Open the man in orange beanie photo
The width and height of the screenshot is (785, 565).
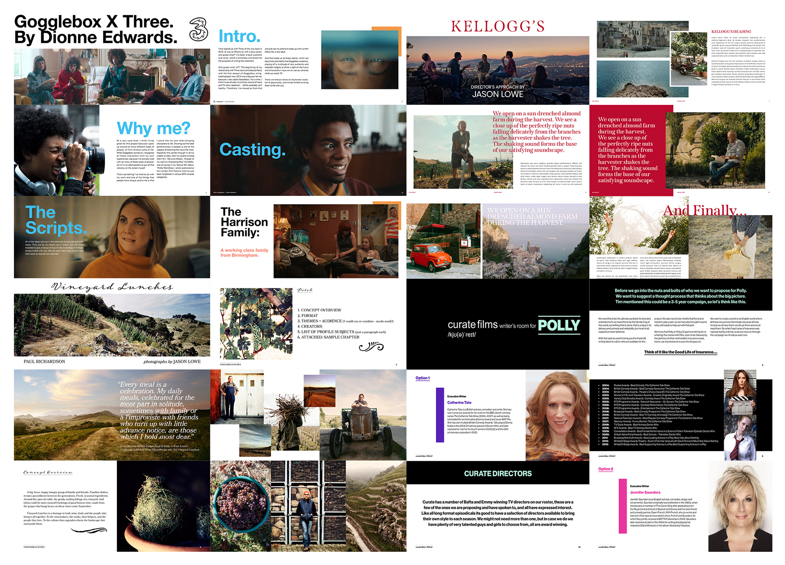click(x=308, y=507)
